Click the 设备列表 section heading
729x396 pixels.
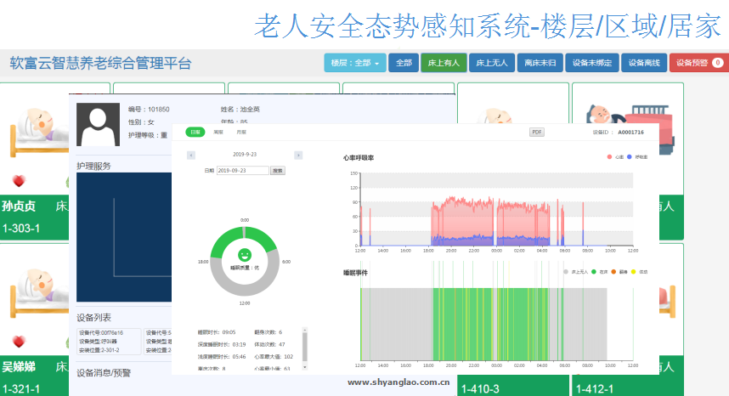[94, 318]
